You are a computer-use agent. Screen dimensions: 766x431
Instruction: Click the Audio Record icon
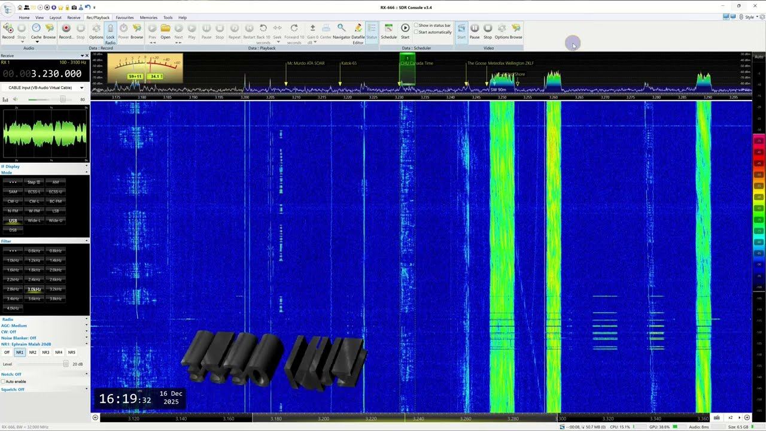[8, 28]
